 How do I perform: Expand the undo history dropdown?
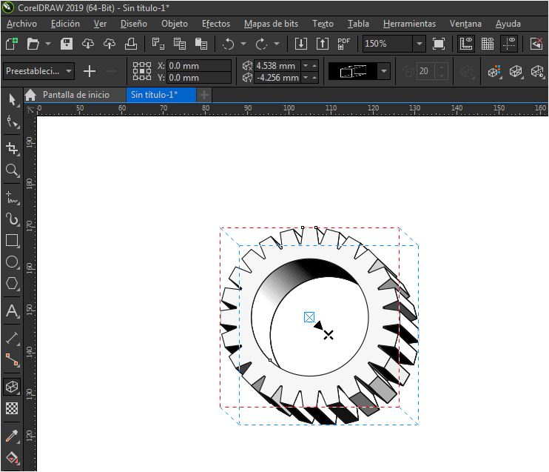[243, 44]
